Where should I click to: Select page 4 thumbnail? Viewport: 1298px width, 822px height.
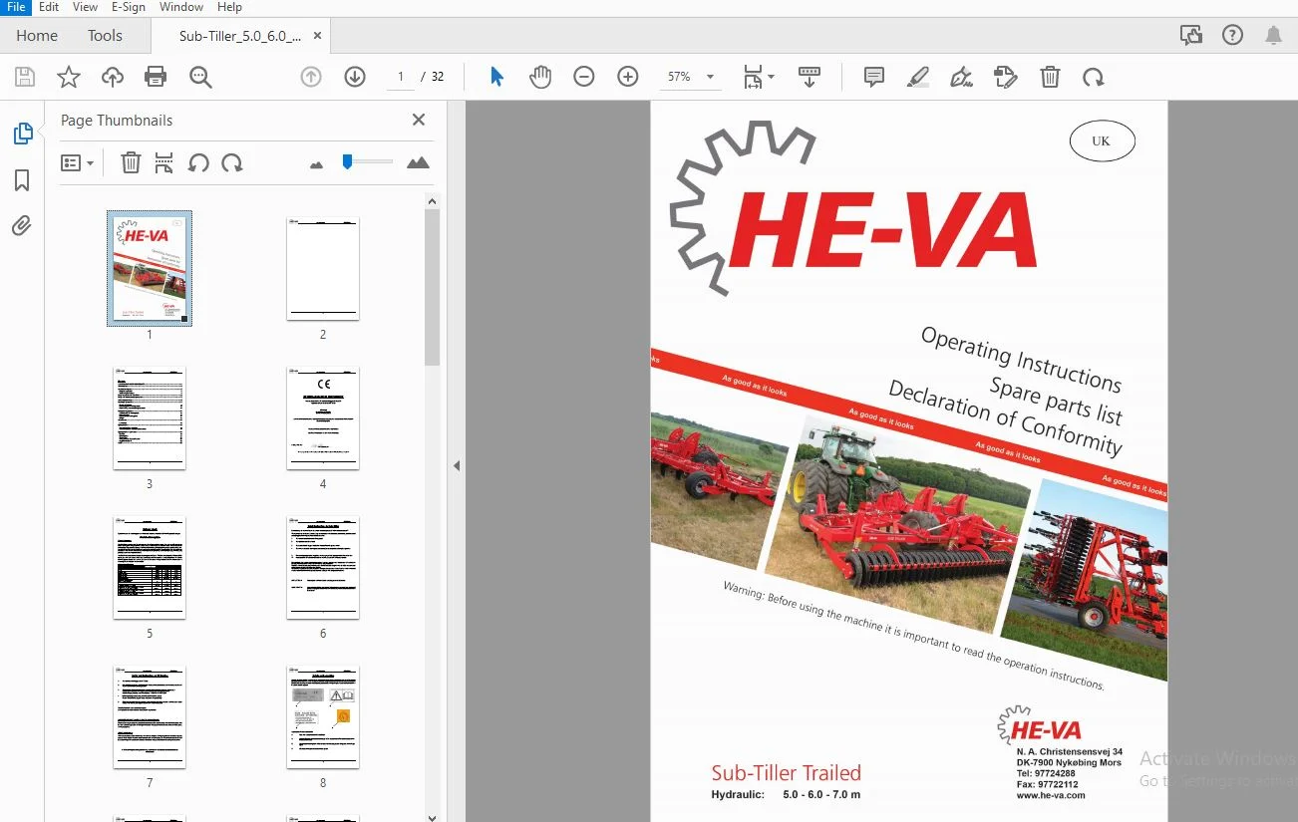[323, 417]
